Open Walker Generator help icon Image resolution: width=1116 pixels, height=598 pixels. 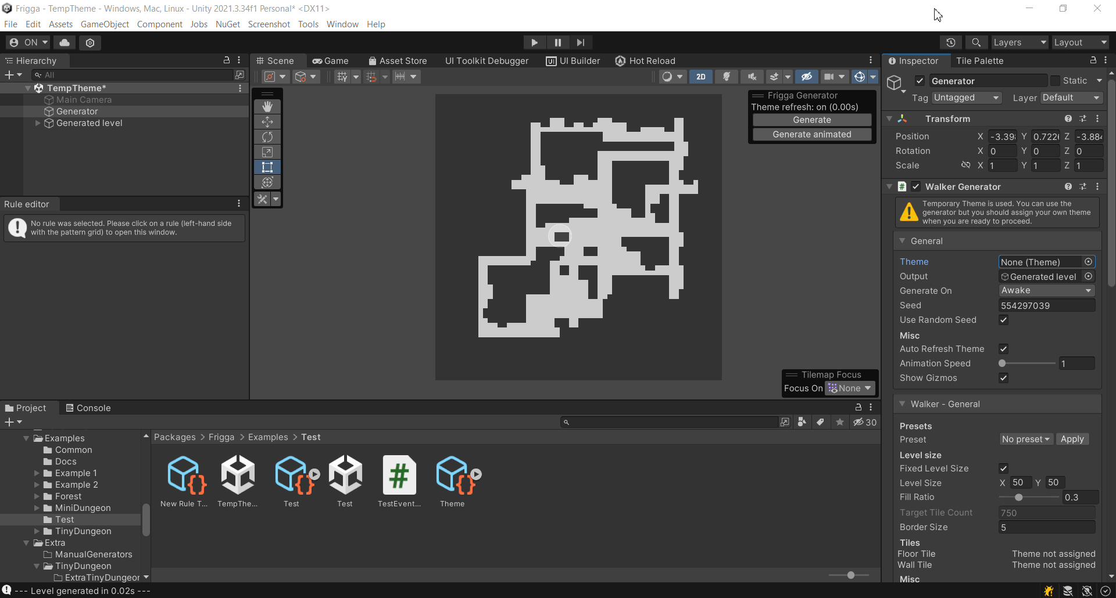[x=1068, y=186]
